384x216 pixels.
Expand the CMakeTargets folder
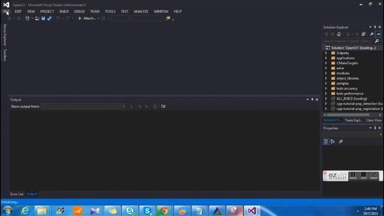coord(326,63)
